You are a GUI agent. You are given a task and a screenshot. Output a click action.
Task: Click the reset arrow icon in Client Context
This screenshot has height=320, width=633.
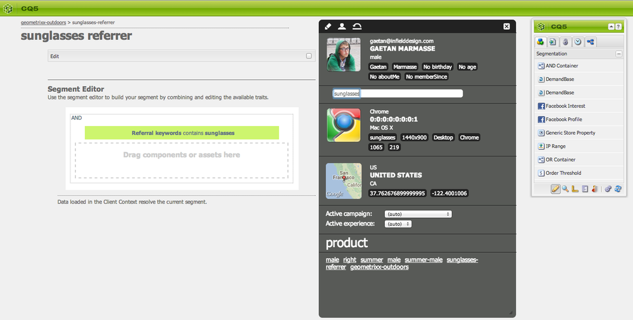point(357,27)
